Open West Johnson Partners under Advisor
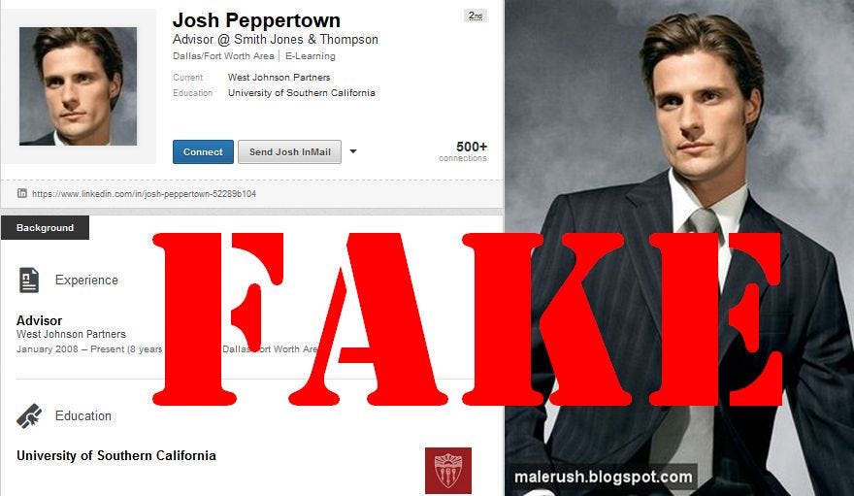Viewport: 854px width, 496px height. coord(71,334)
